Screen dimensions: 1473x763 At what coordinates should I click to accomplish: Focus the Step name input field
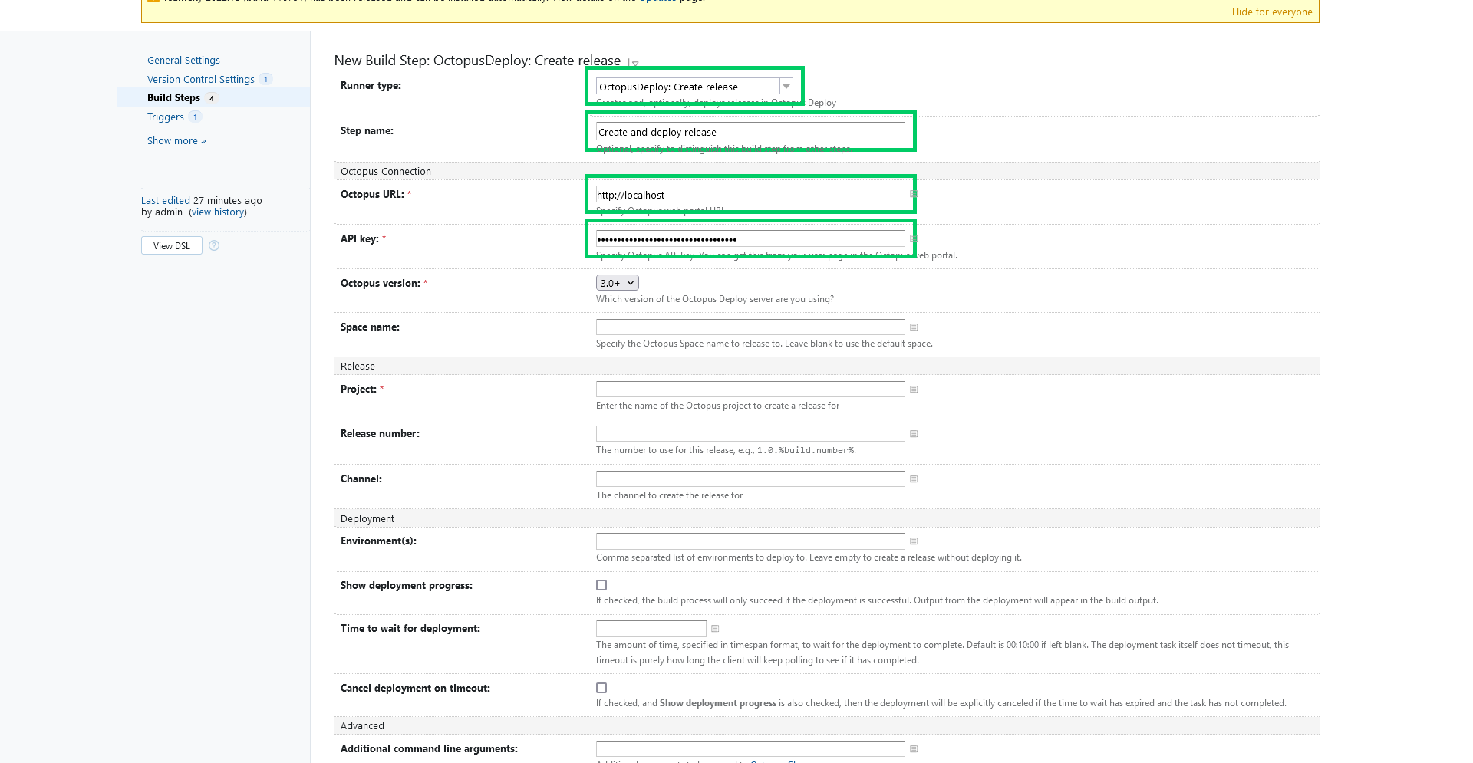(x=750, y=132)
